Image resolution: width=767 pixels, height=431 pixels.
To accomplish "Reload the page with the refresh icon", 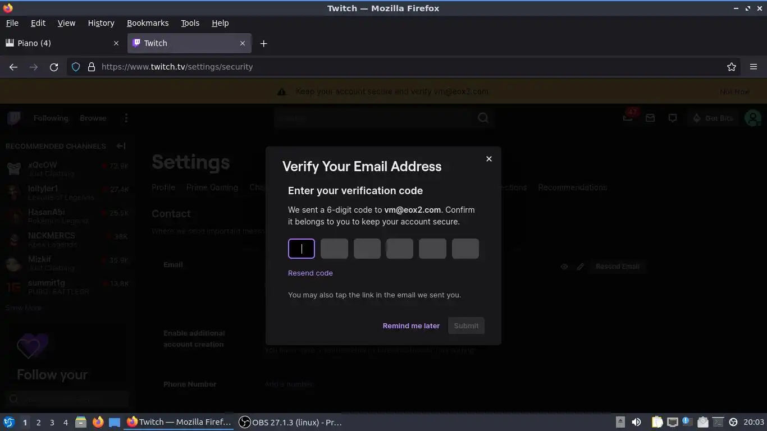I will coord(54,67).
